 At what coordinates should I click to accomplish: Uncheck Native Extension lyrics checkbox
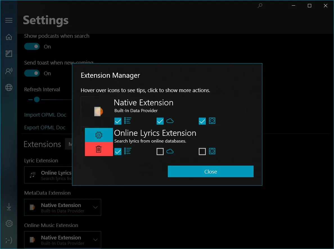click(x=118, y=121)
